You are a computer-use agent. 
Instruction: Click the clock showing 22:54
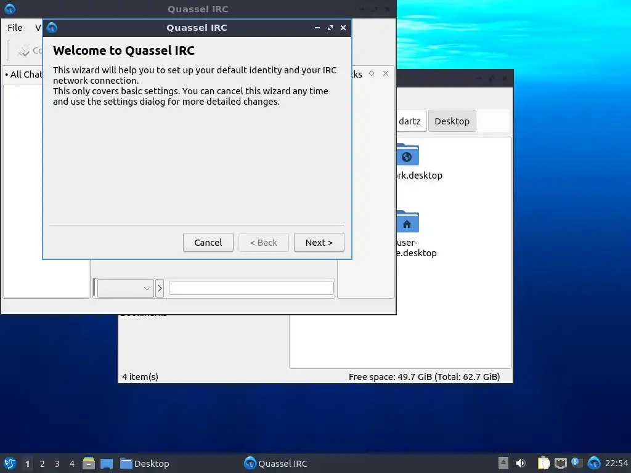pos(616,463)
